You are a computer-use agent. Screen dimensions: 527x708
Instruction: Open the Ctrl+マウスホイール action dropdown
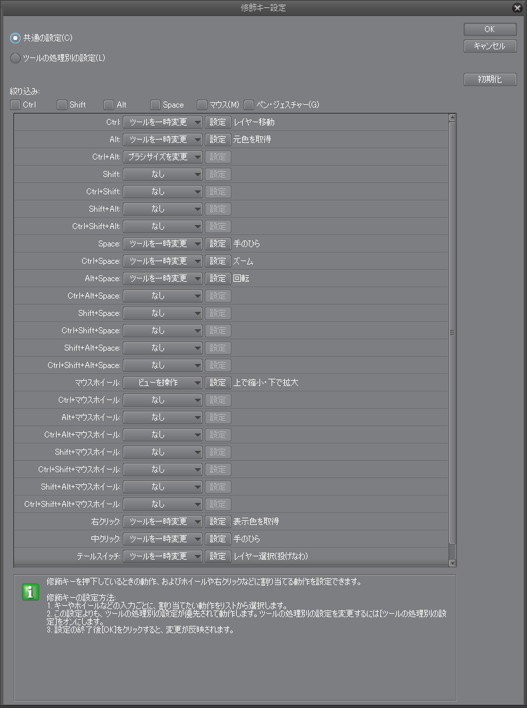(162, 400)
